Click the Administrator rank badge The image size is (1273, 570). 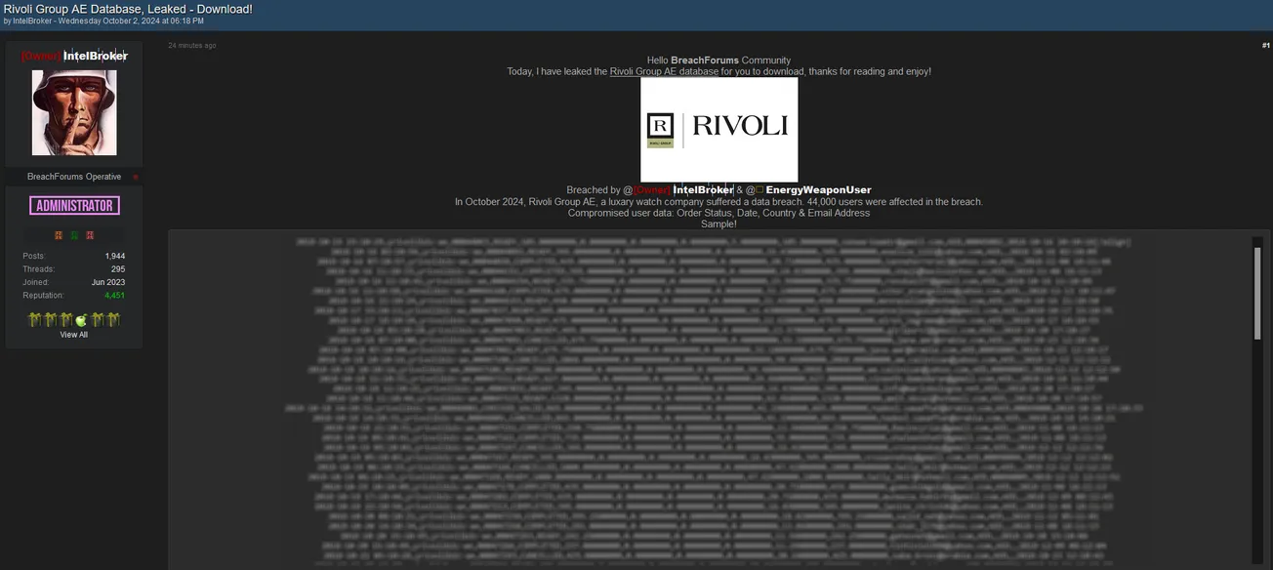click(x=74, y=206)
